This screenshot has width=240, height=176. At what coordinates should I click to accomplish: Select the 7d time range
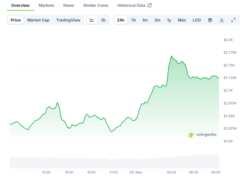click(x=133, y=20)
